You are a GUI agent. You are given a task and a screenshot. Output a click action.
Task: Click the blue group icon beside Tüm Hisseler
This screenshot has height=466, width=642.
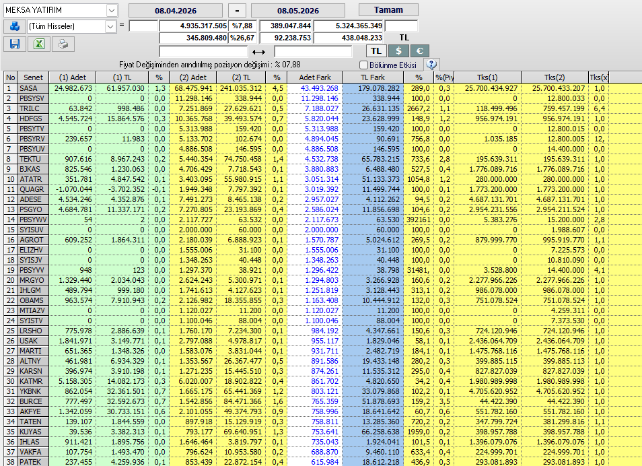15,26
